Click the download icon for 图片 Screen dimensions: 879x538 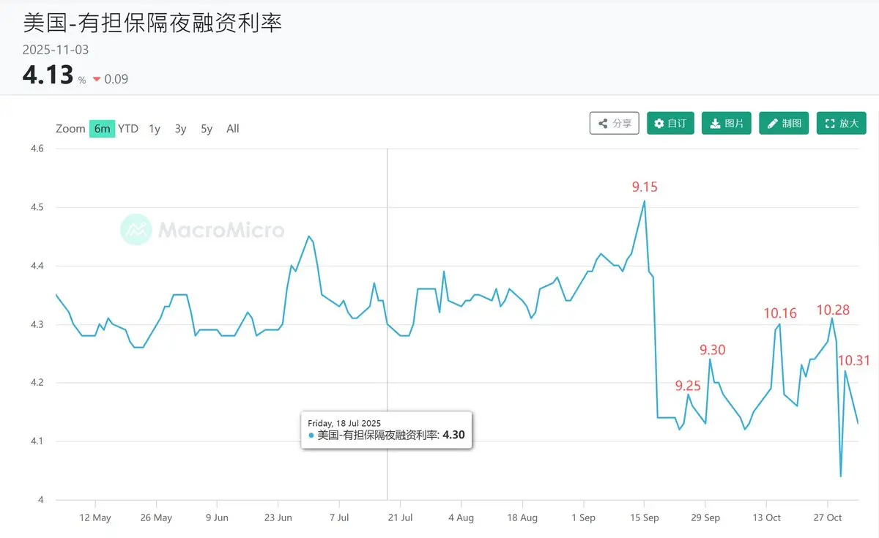pyautogui.click(x=714, y=124)
